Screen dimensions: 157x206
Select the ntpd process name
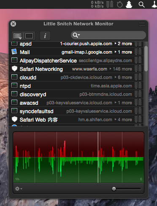coord(25,86)
